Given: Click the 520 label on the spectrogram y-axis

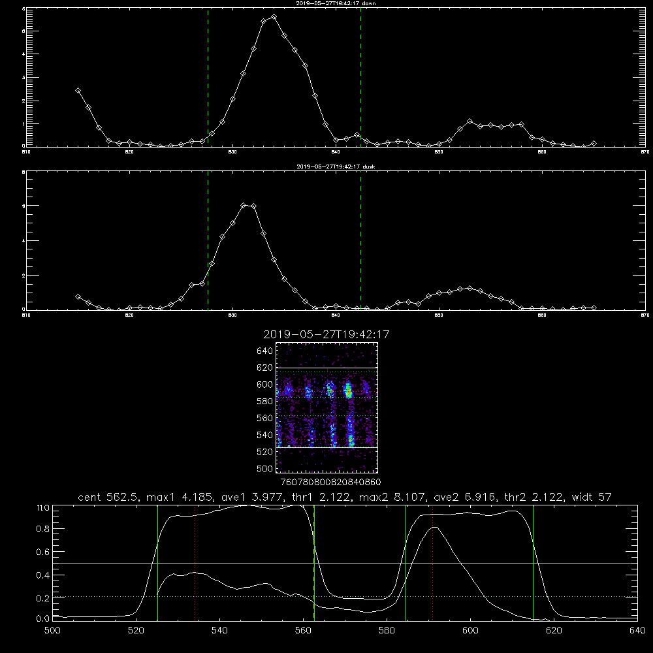Looking at the screenshot, I should click(265, 452).
